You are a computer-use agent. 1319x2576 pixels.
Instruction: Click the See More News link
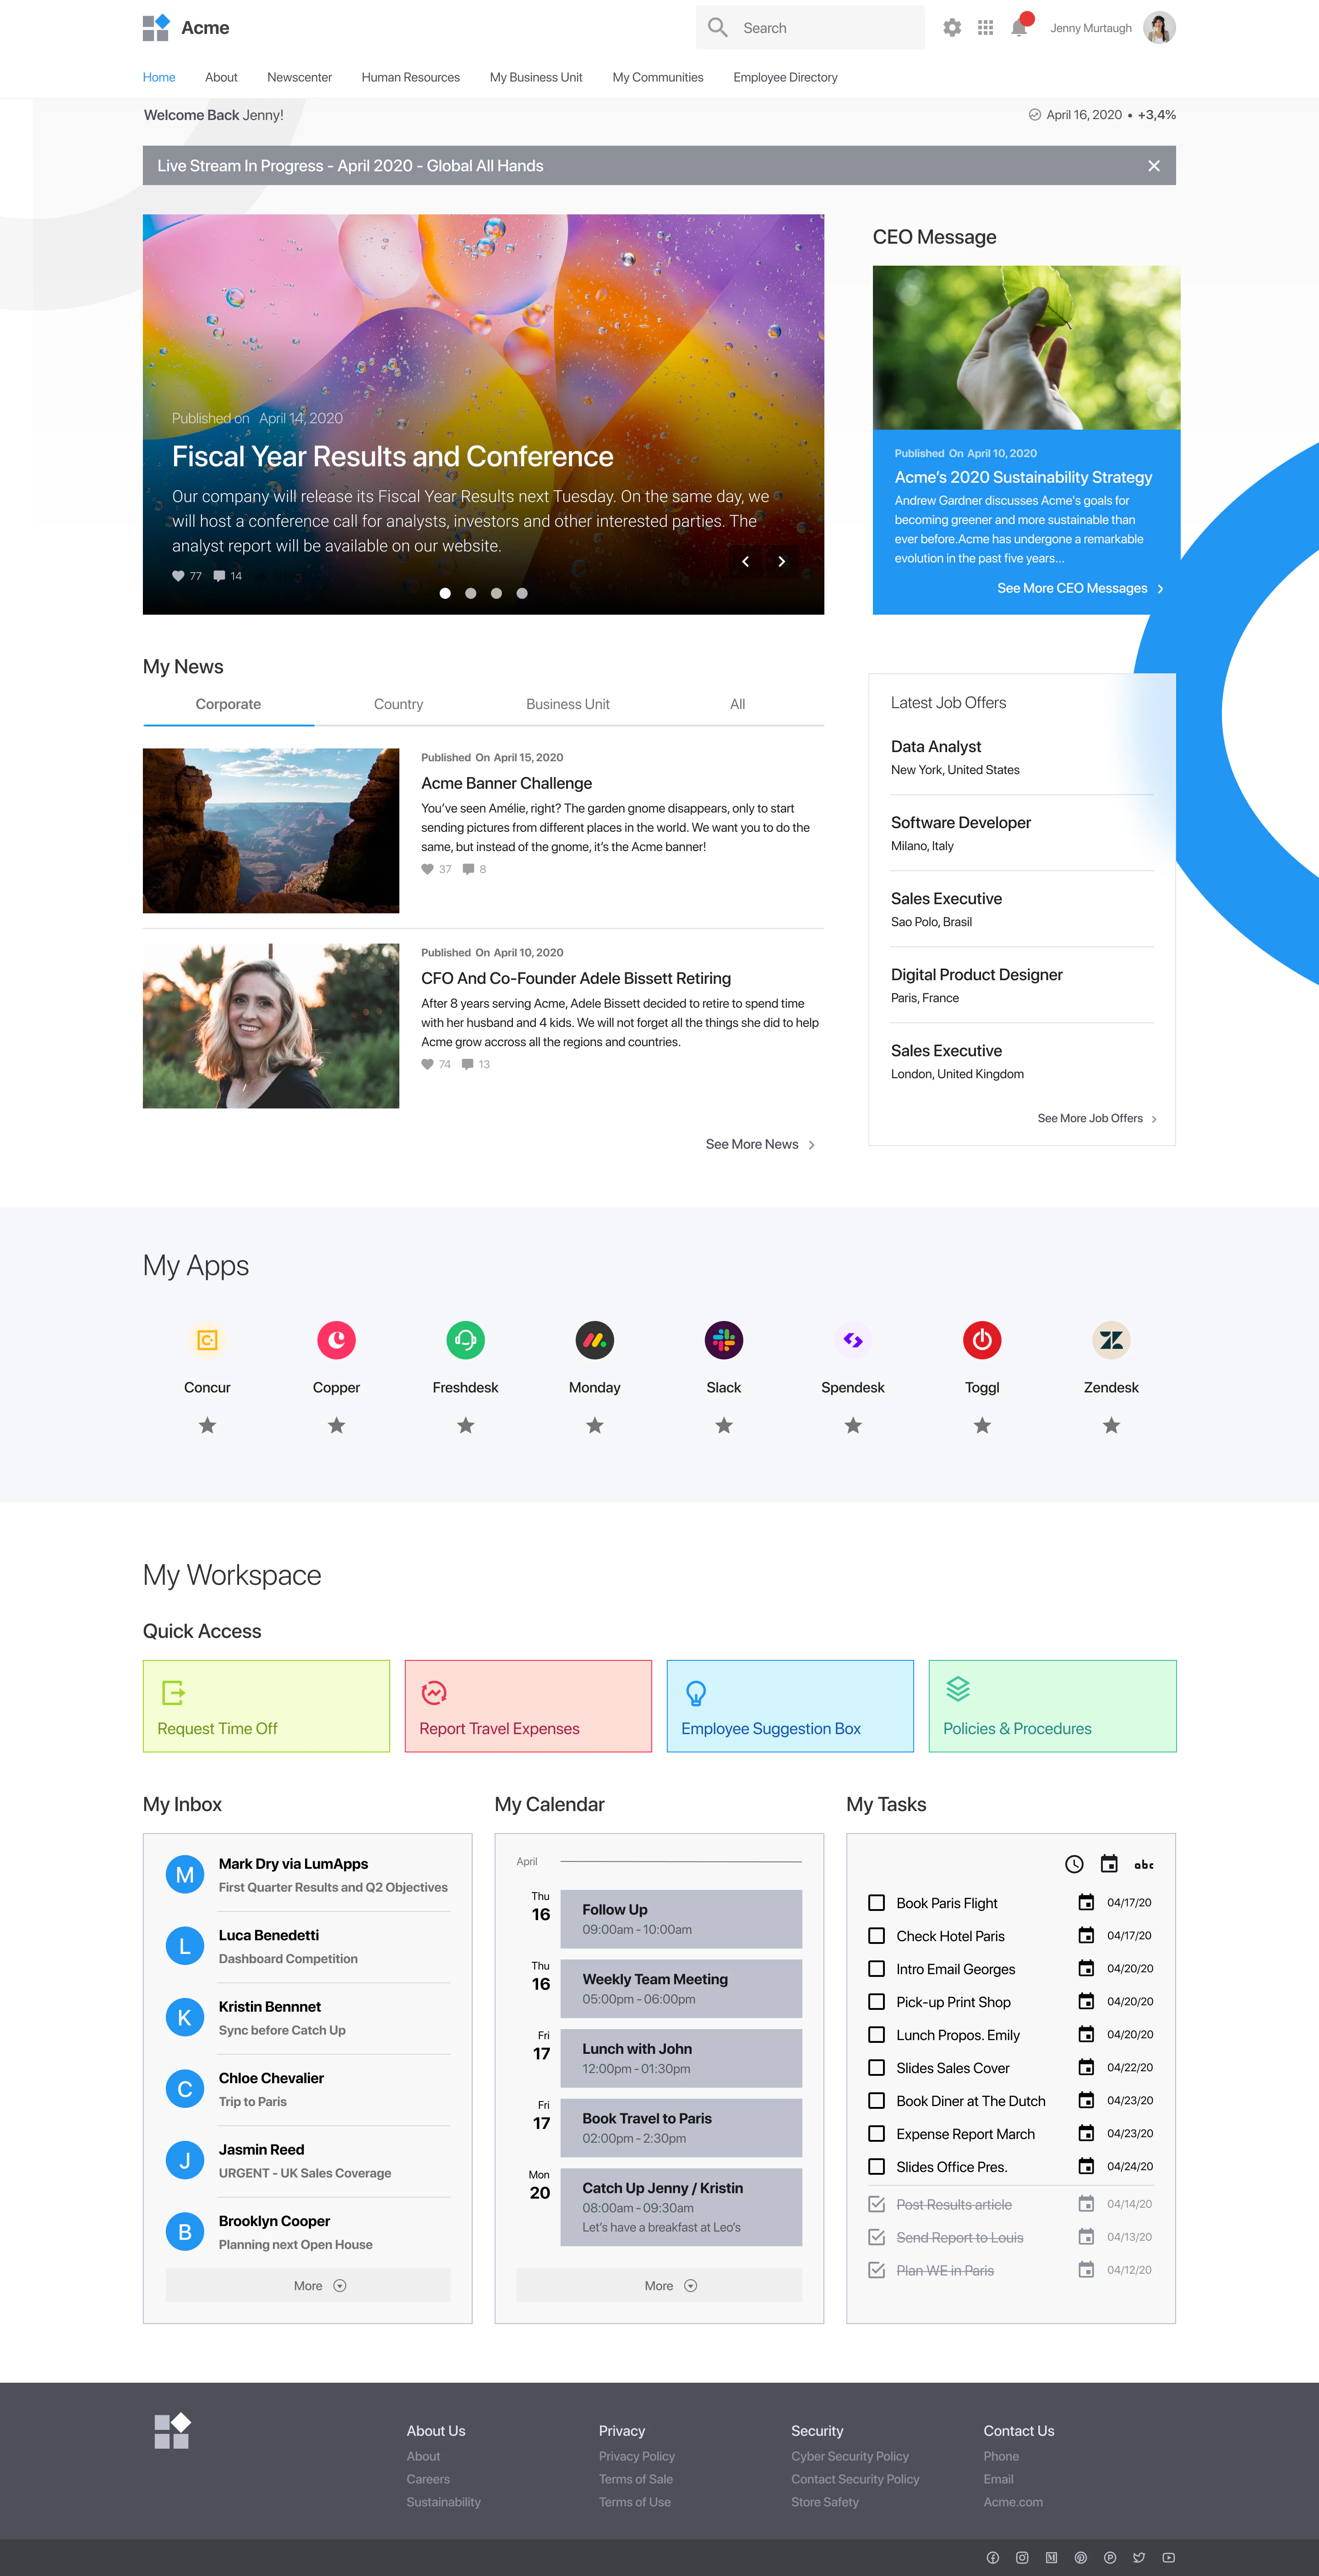[752, 1144]
